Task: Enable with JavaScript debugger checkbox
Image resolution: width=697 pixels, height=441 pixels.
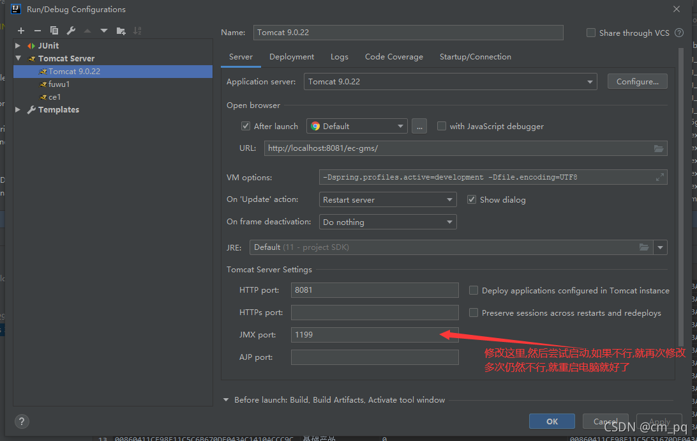Action: click(442, 126)
